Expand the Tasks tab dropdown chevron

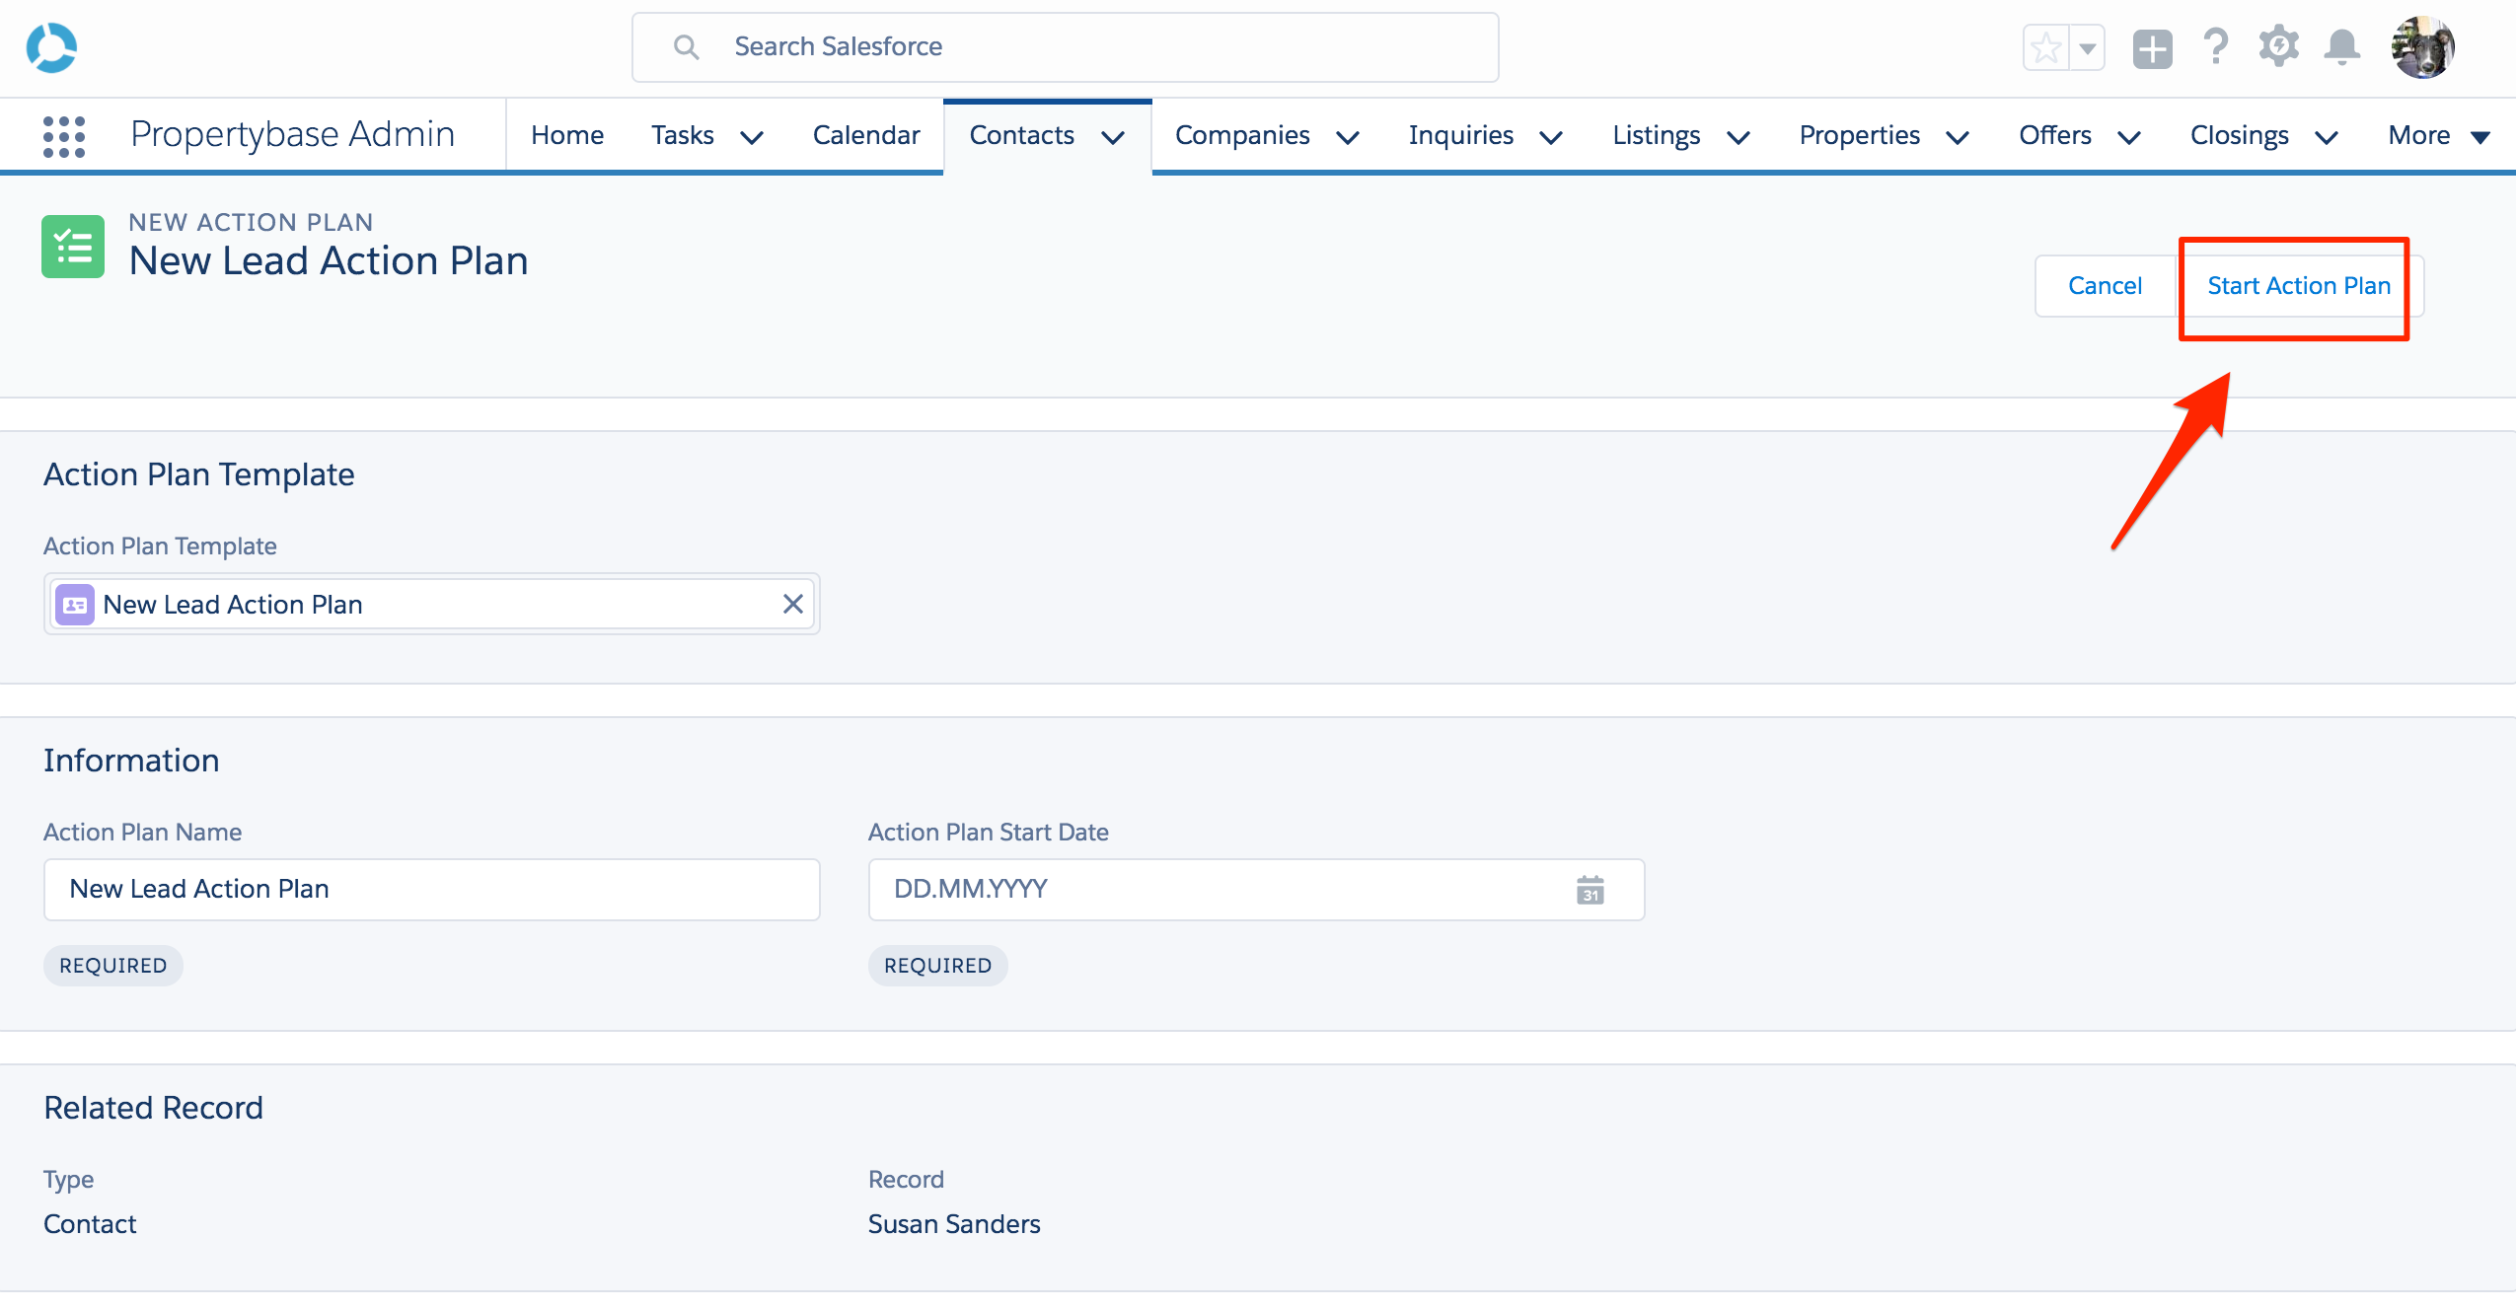click(x=752, y=137)
